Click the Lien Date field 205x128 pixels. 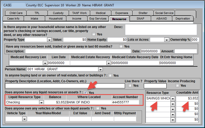pyautogui.click(x=59, y=63)
